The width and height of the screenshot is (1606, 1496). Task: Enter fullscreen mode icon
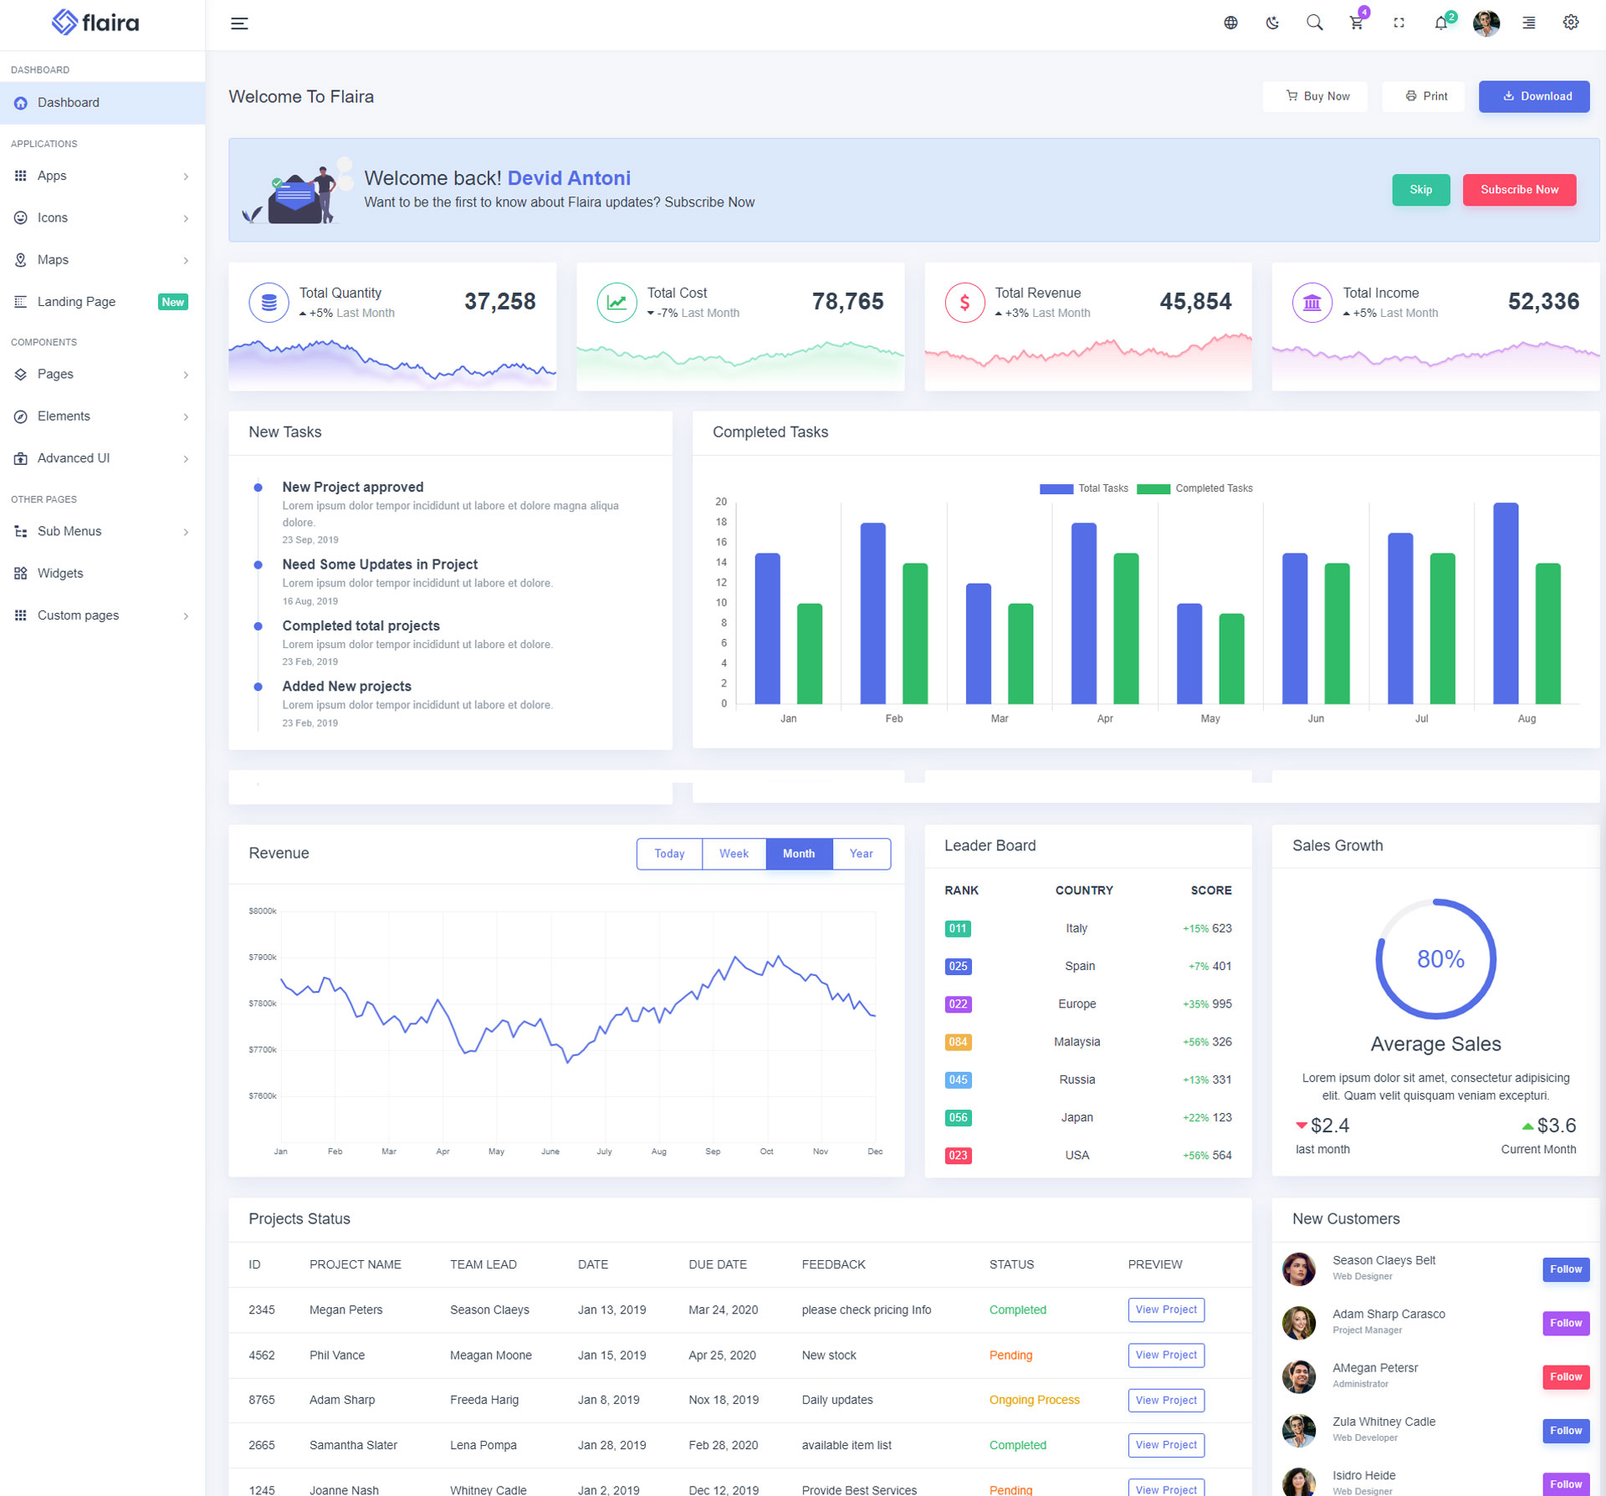1399,23
